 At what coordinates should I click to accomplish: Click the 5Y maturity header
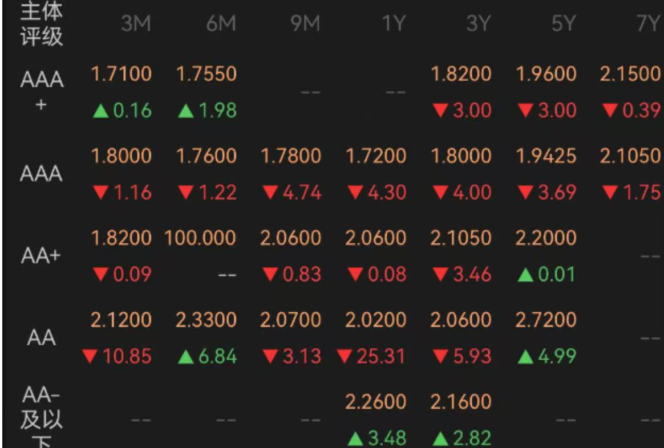pyautogui.click(x=564, y=23)
